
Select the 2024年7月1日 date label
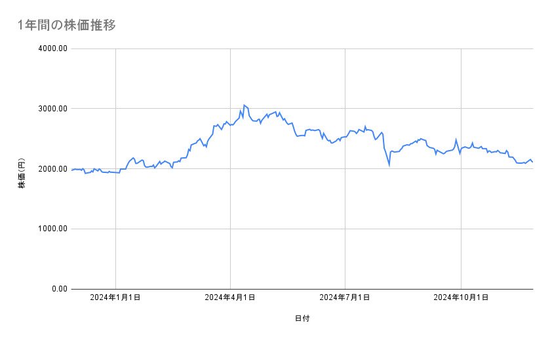[x=345, y=298]
